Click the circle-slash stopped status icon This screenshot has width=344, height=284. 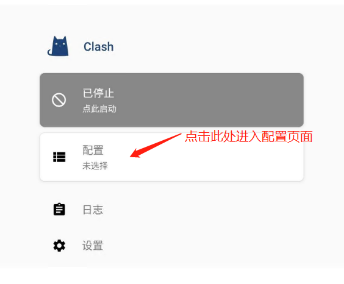[59, 100]
